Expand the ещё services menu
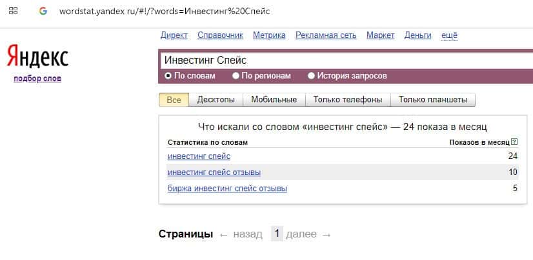 pos(449,35)
